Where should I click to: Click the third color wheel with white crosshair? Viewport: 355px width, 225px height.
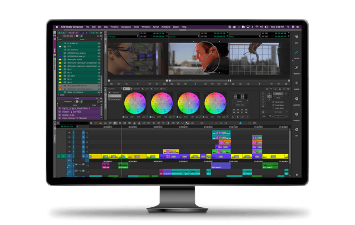coord(189,103)
